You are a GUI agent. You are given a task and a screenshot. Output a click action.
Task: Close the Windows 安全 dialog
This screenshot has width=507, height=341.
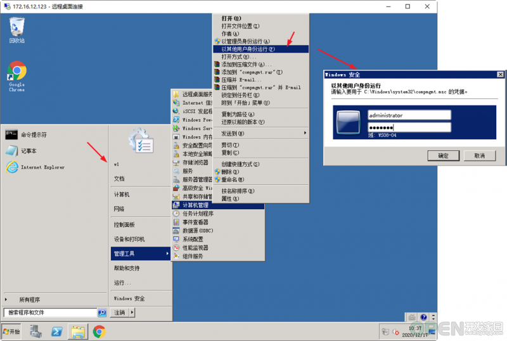click(500, 74)
